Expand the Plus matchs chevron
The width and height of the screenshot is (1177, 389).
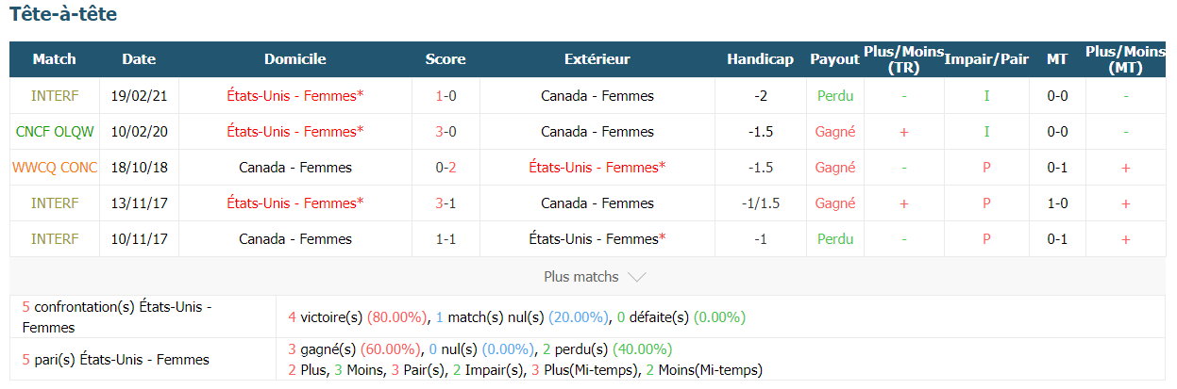coord(637,277)
